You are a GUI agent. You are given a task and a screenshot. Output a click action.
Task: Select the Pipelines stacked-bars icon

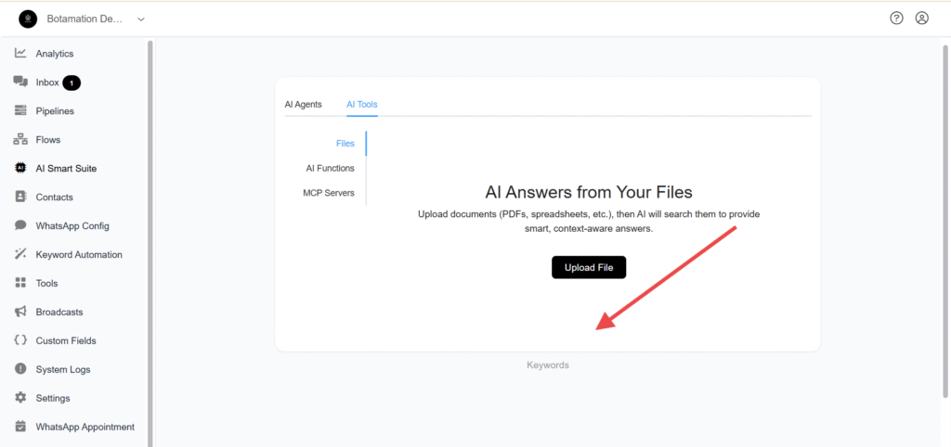point(20,111)
